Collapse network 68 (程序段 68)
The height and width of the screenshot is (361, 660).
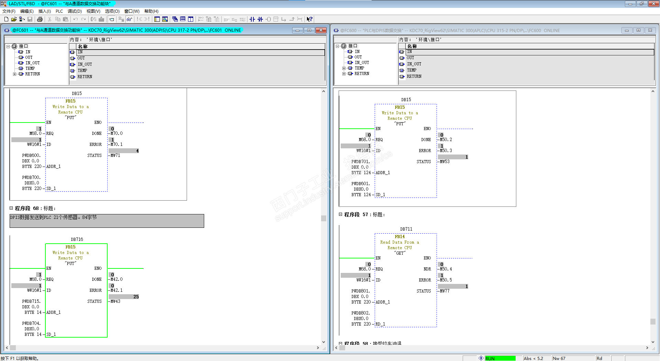tap(11, 208)
